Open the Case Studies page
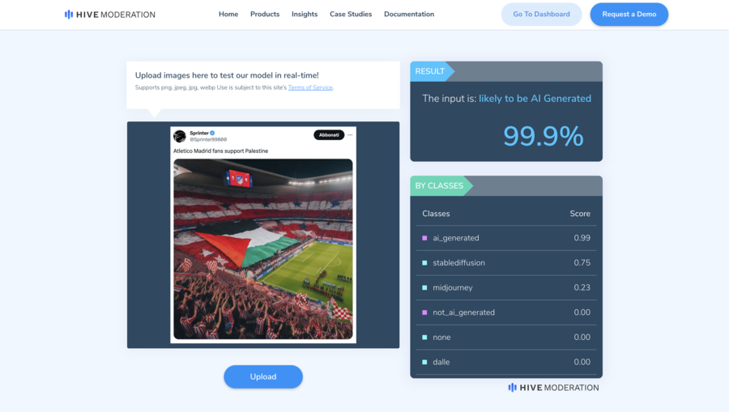Screen dimensions: 729x412 tap(351, 15)
